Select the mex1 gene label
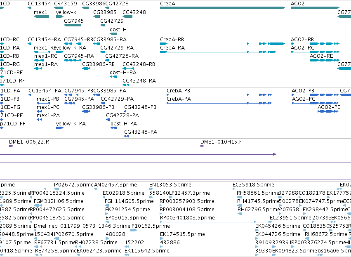Screen dimensions: 351x257 pos(40,12)
